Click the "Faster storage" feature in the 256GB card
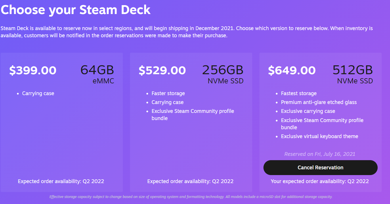This screenshot has height=204, width=390. click(168, 93)
